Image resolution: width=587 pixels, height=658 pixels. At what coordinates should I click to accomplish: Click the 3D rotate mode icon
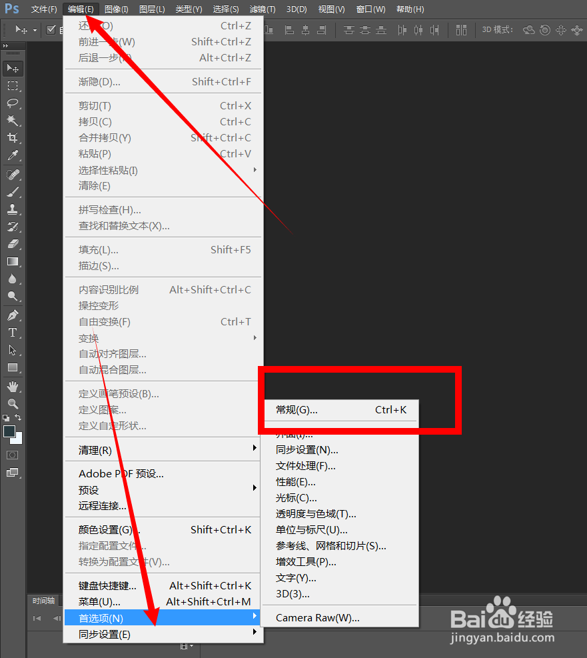529,30
